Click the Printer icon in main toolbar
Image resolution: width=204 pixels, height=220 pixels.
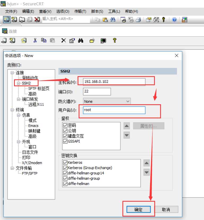tap(138, 20)
